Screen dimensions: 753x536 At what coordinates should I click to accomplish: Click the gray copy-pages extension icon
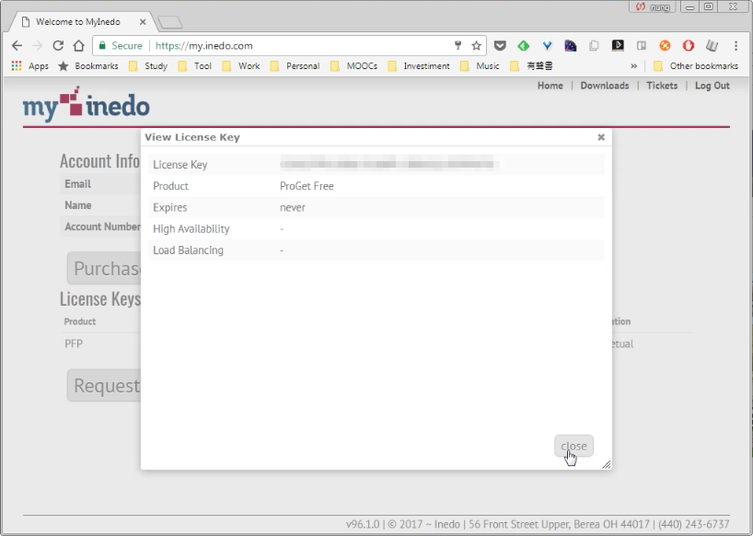point(594,46)
